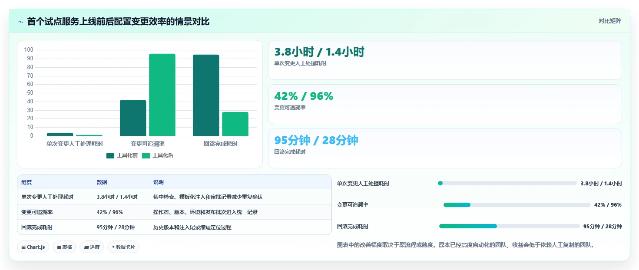Toggle the 工具化前 legend entry
639x270 pixels.
(x=122, y=155)
